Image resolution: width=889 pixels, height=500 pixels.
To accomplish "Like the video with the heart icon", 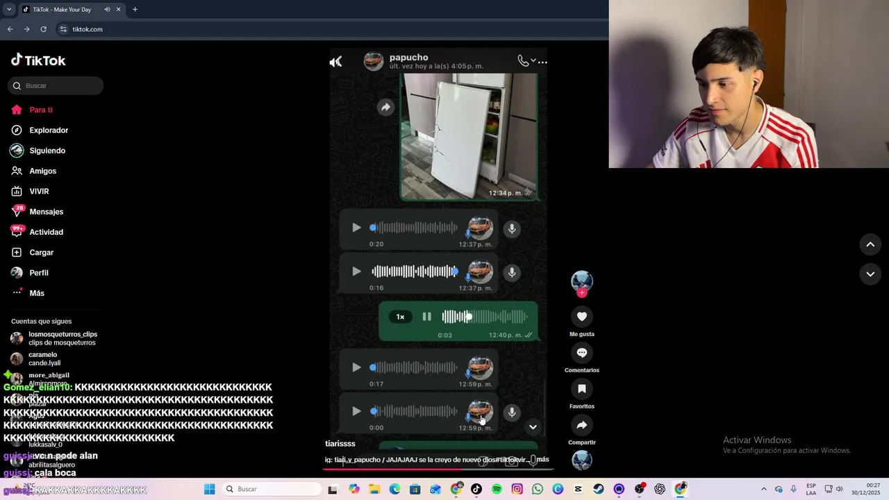I will 582,317.
